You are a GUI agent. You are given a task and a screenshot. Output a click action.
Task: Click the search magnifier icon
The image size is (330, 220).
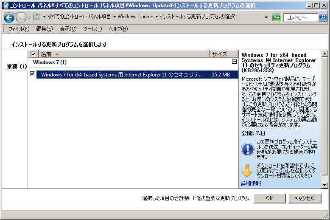pos(322,17)
